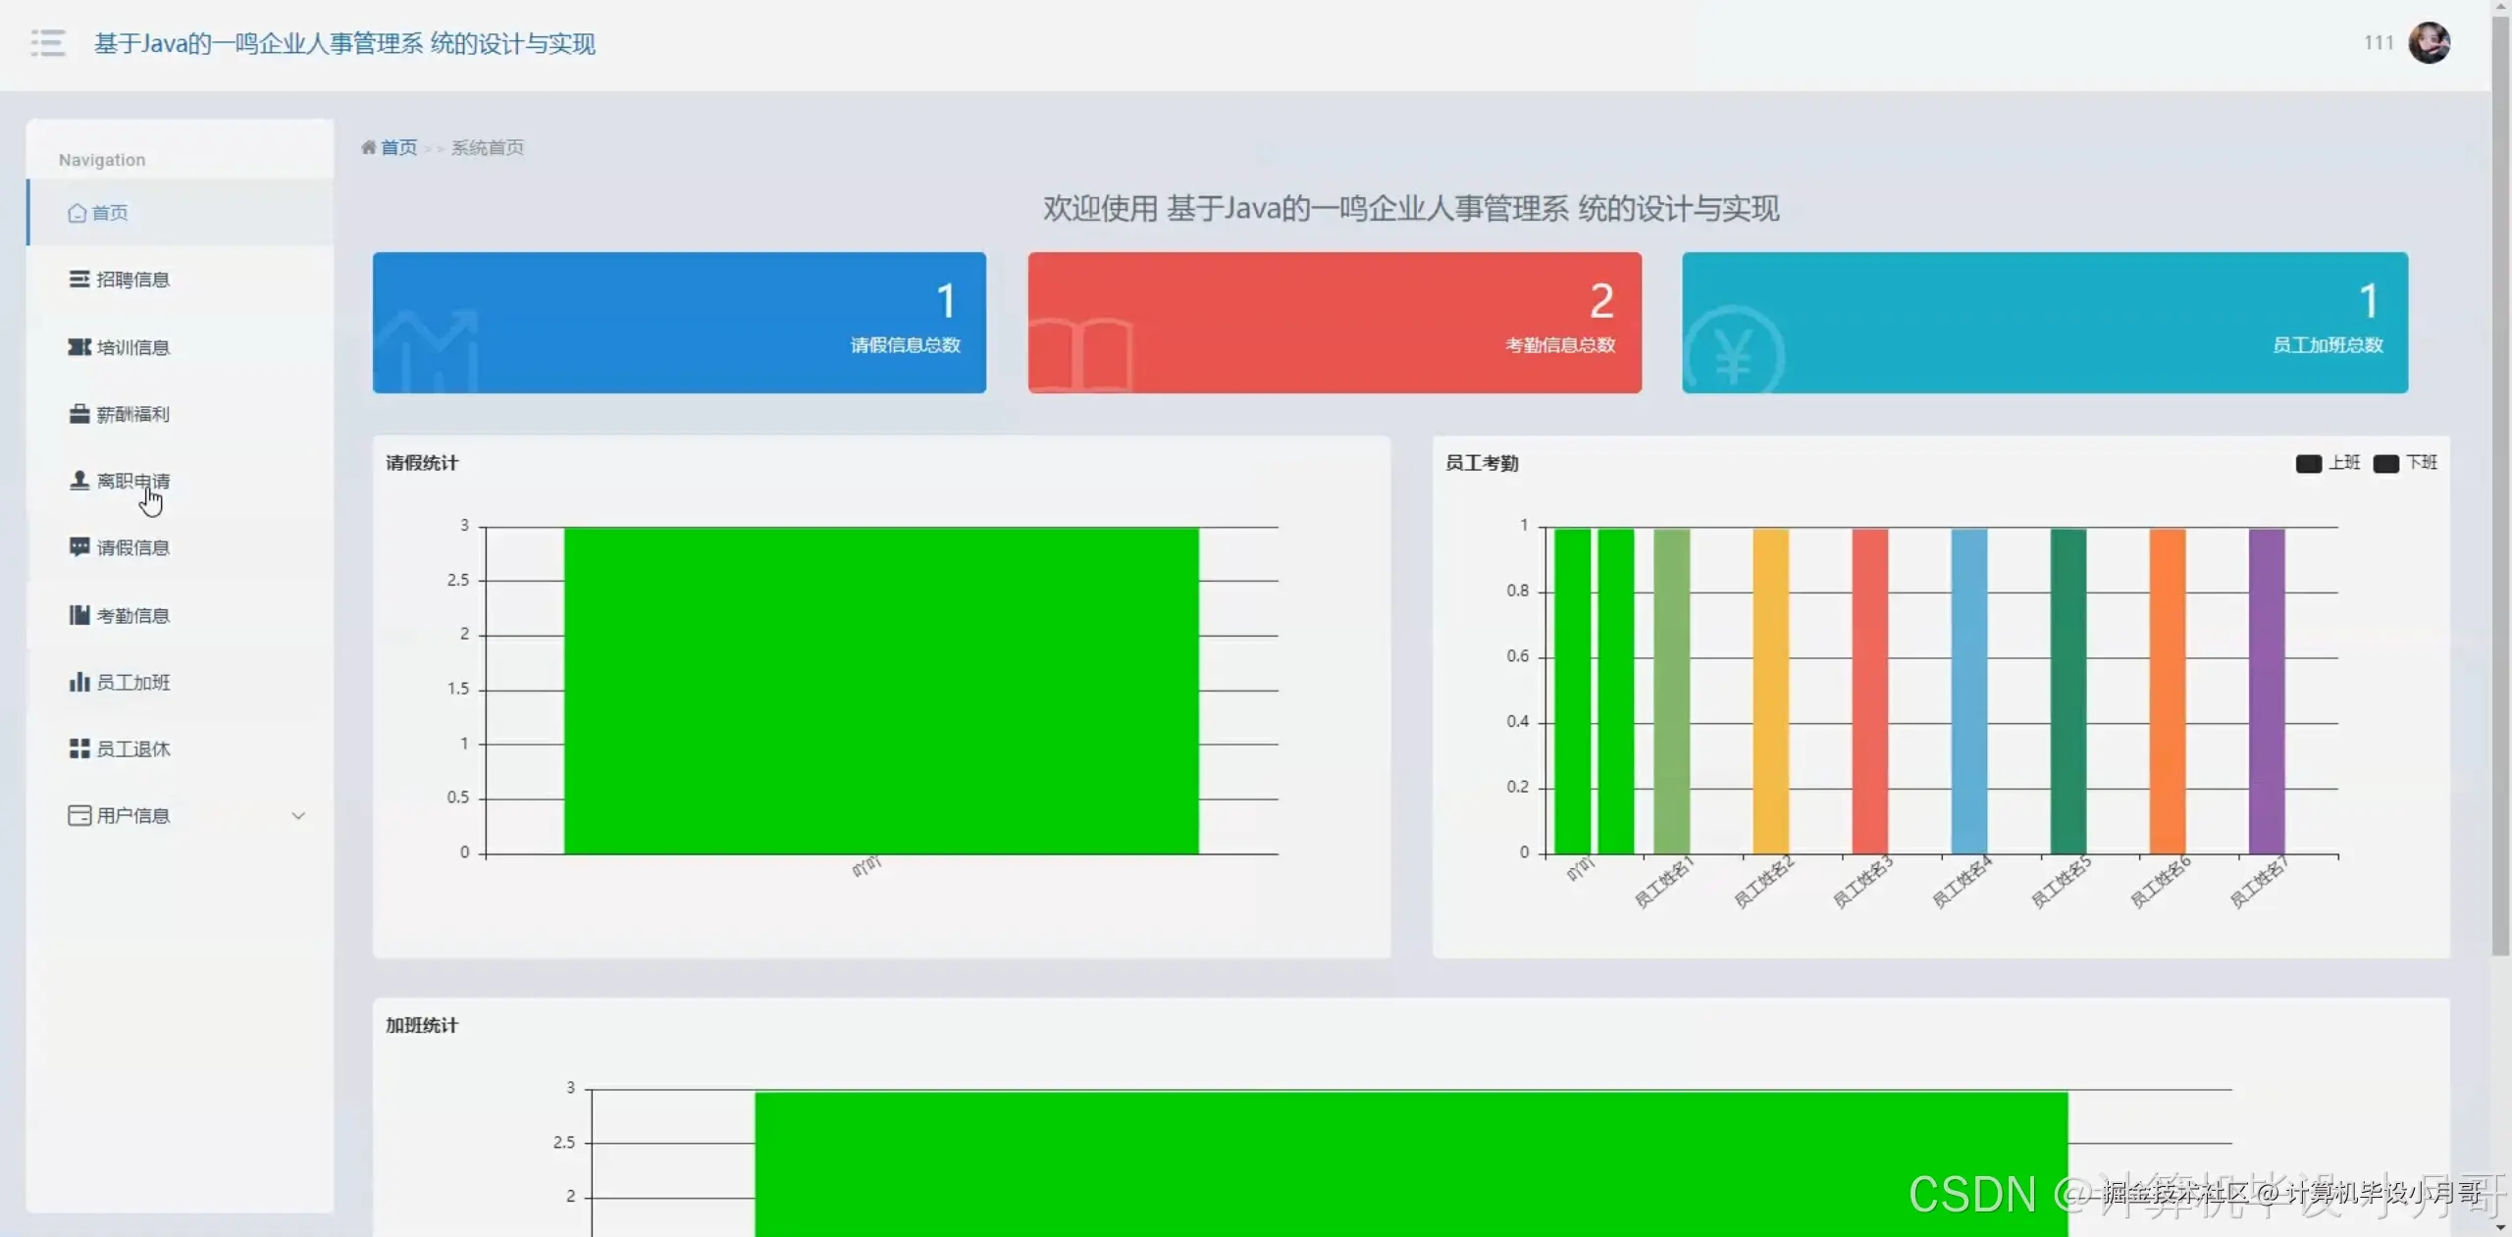The width and height of the screenshot is (2512, 1237).
Task: Toggle the 上班 legend series
Action: click(2308, 463)
